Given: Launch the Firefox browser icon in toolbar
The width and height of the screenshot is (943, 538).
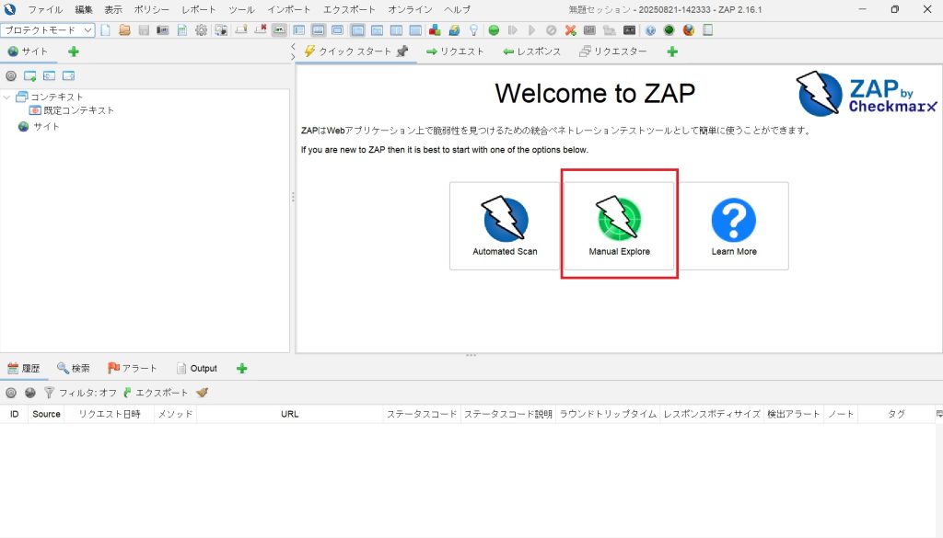Looking at the screenshot, I should [689, 30].
